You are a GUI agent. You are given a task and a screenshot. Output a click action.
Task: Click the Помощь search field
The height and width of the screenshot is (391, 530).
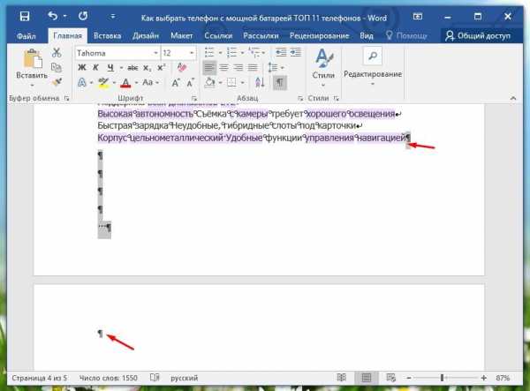click(408, 35)
